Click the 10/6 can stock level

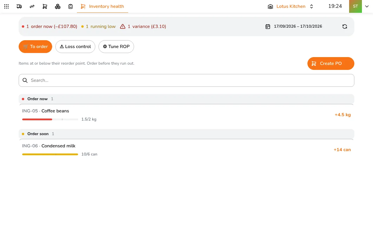[89, 154]
